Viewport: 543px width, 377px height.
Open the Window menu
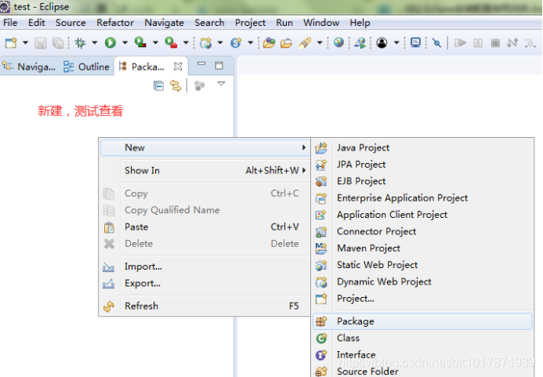pos(321,23)
